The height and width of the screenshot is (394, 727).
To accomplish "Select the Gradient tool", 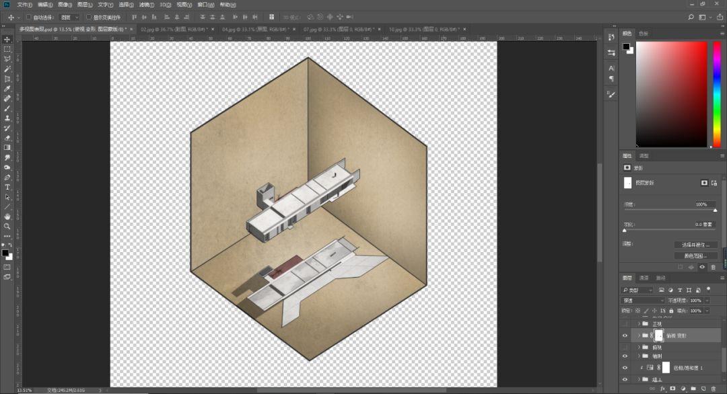I will coord(7,148).
